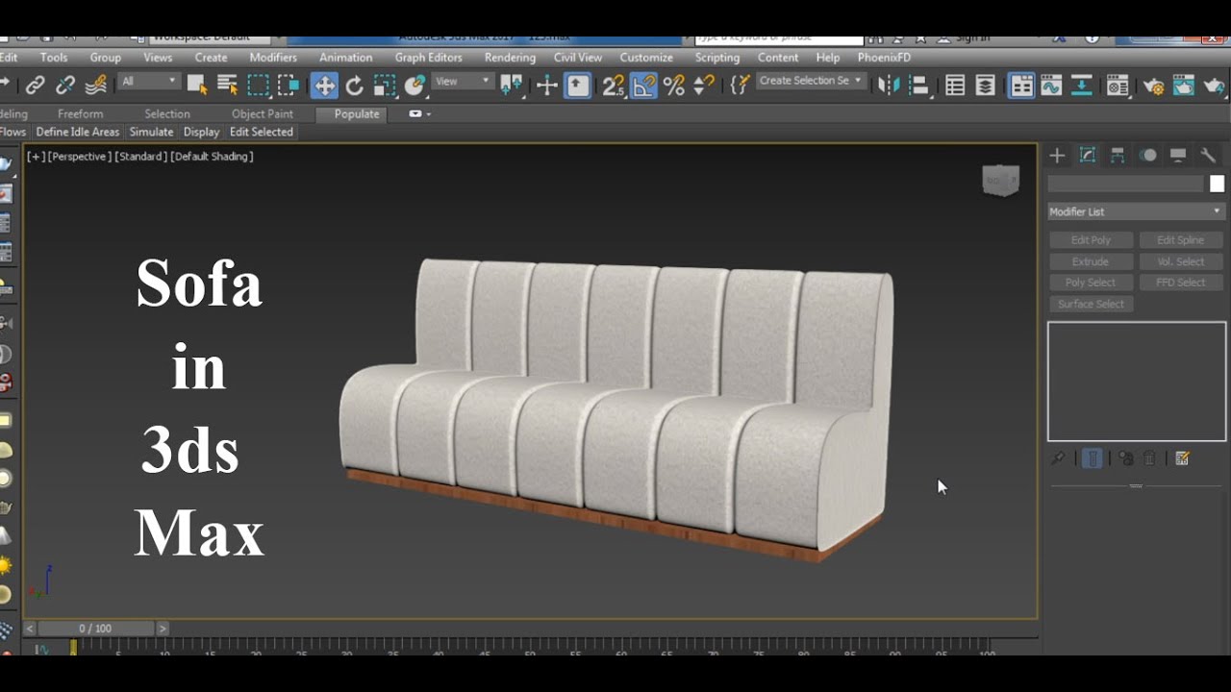Open the [Standard] viewport label menu
This screenshot has width=1231, height=692.
[x=141, y=156]
